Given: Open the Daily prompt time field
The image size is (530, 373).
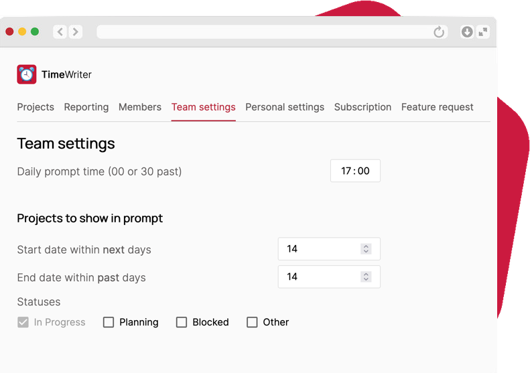Looking at the screenshot, I should pyautogui.click(x=355, y=171).
